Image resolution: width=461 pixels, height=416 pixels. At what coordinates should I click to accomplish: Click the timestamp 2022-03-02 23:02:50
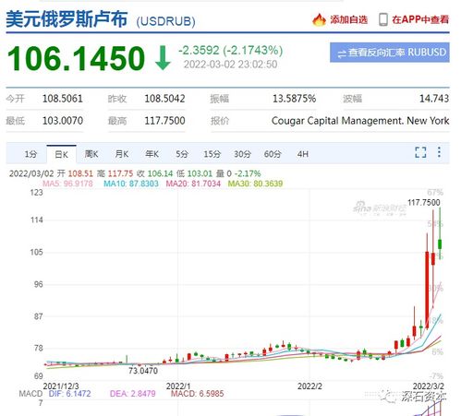coord(230,65)
